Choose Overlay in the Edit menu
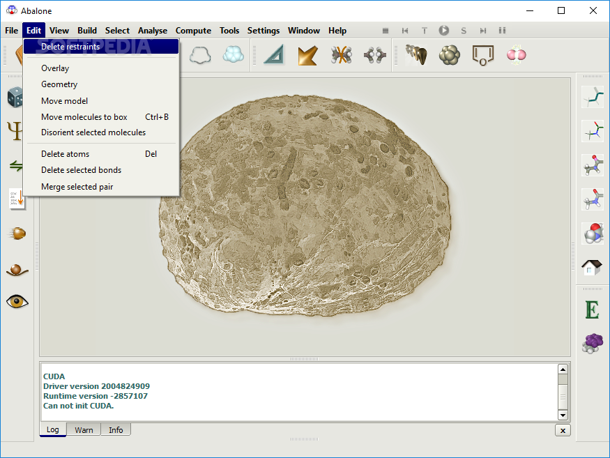 point(101,68)
